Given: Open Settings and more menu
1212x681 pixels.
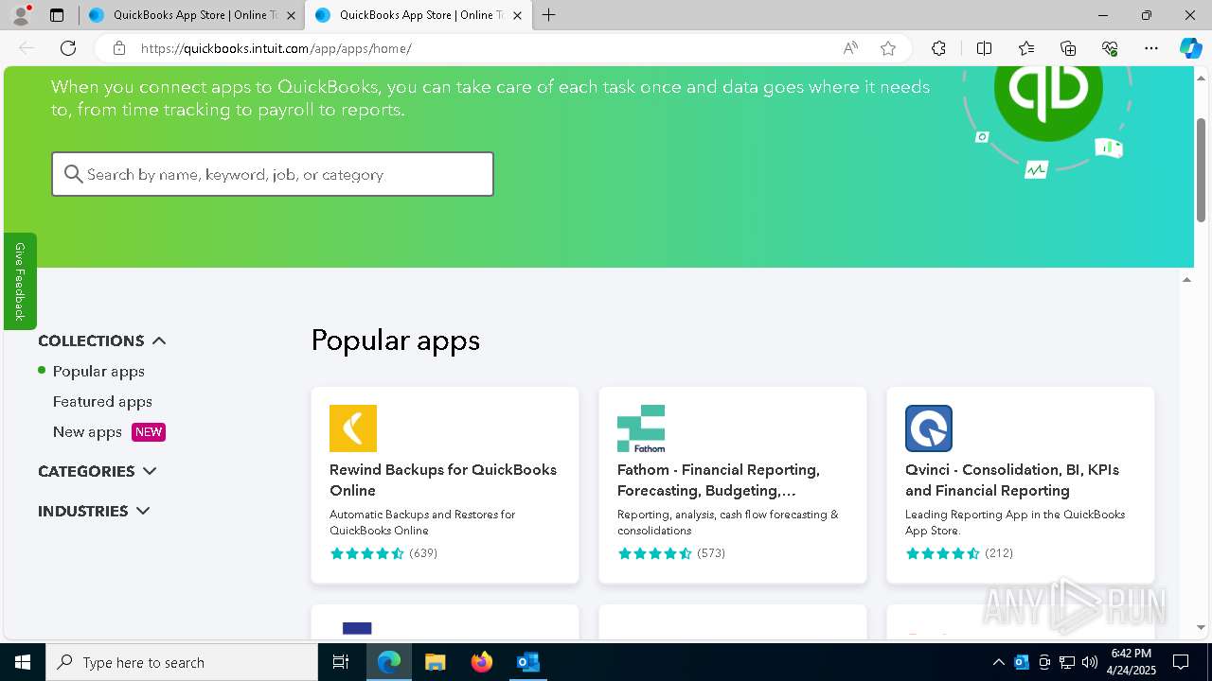Looking at the screenshot, I should (x=1151, y=48).
